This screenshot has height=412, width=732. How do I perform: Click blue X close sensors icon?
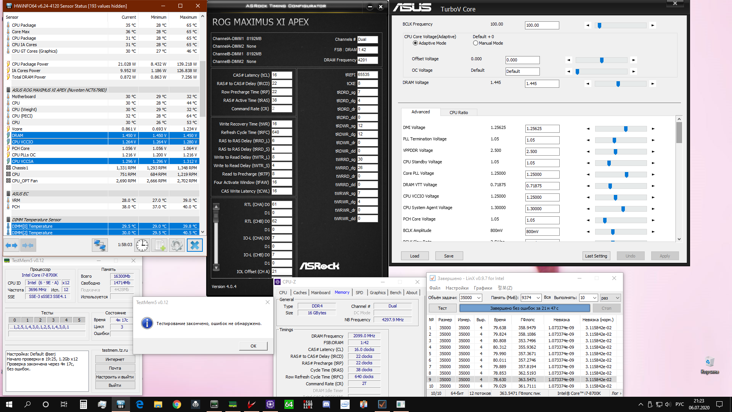[194, 245]
